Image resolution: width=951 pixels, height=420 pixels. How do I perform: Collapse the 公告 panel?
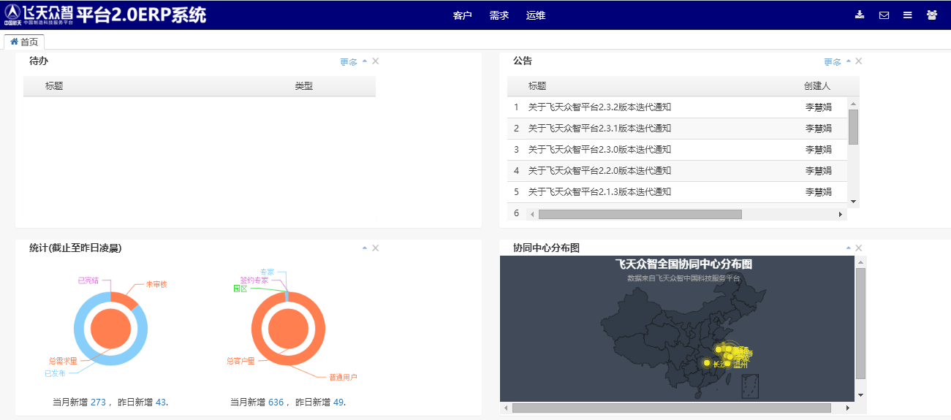(849, 61)
